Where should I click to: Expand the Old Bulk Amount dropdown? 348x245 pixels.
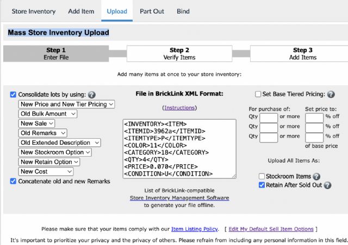pos(48,114)
